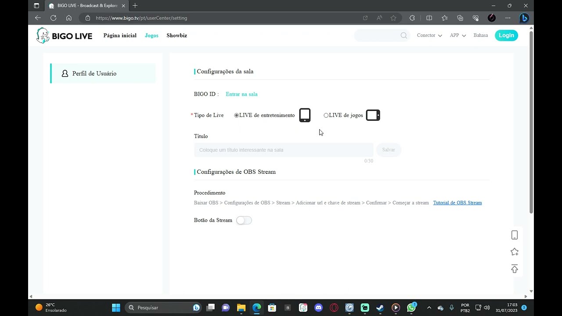Click the browser profile avatar icon

(x=492, y=18)
